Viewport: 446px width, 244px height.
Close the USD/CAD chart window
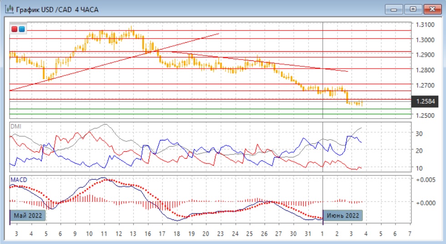[432, 9]
